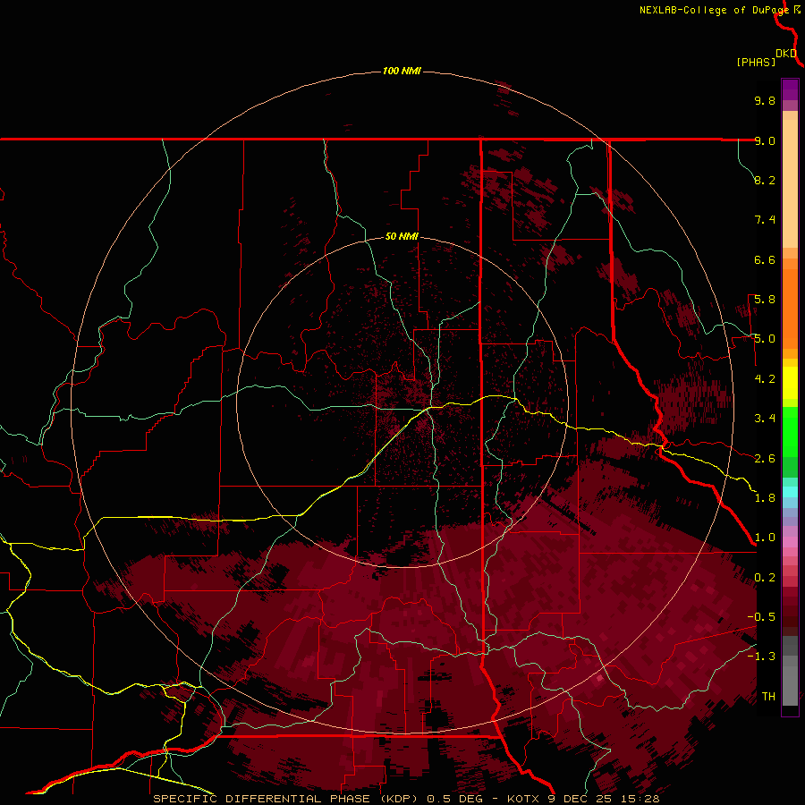
Task: Click the 5.8 scale value
Action: [x=765, y=300]
